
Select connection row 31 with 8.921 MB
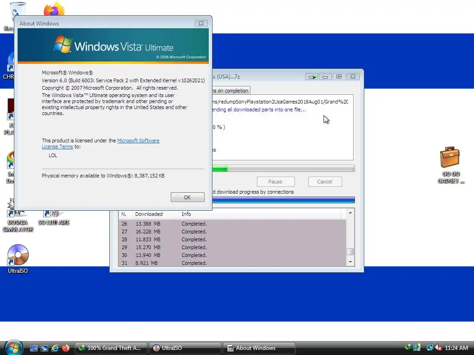coord(232,263)
